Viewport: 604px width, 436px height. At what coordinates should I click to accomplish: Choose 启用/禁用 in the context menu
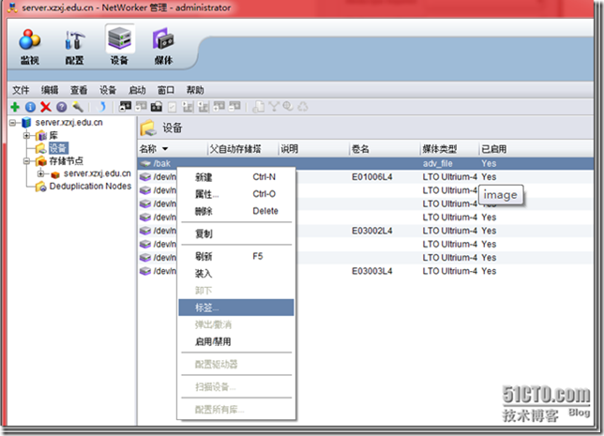[236, 341]
